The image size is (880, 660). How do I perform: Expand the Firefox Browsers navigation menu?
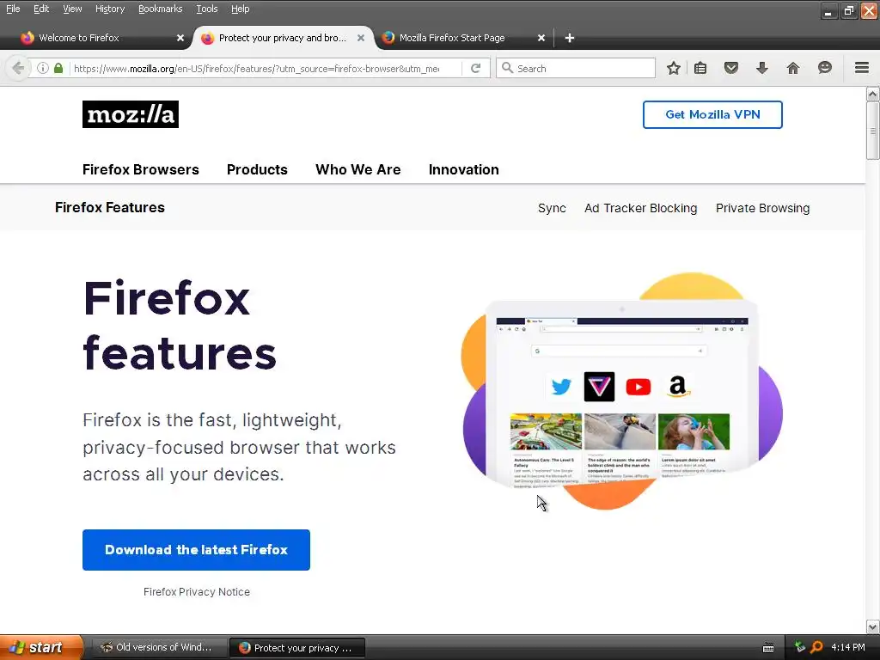(x=140, y=169)
